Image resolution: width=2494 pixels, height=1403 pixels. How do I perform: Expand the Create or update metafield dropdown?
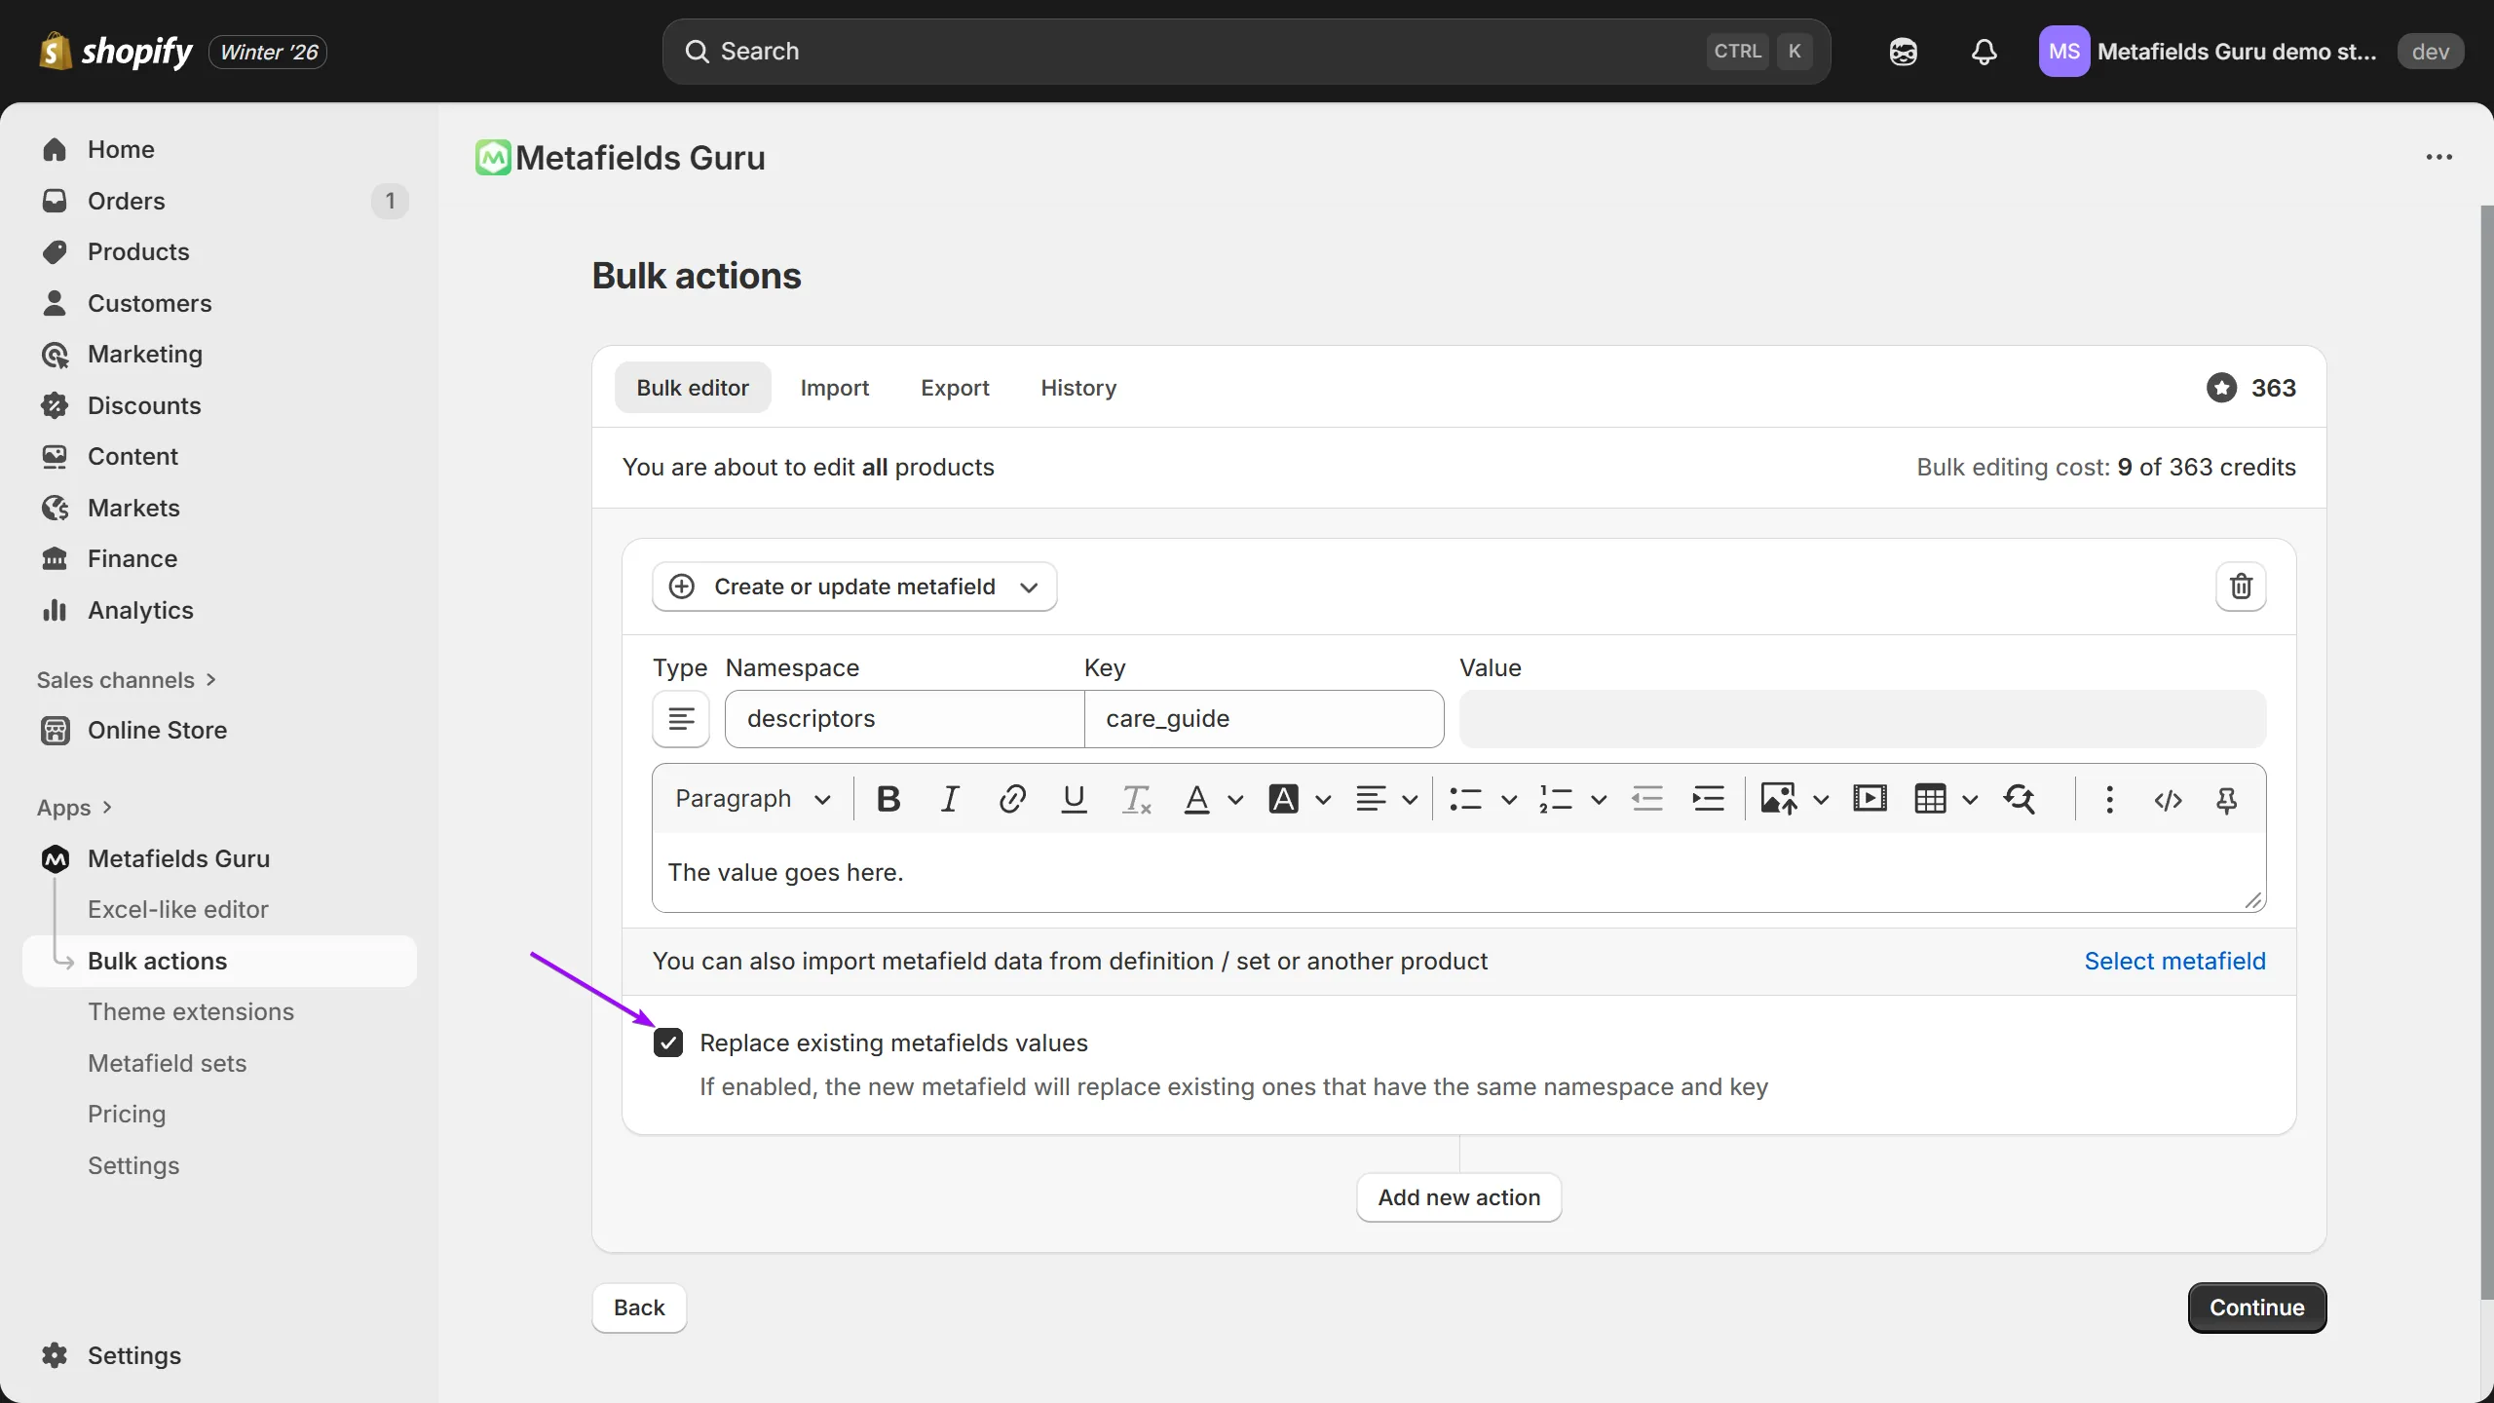[854, 587]
